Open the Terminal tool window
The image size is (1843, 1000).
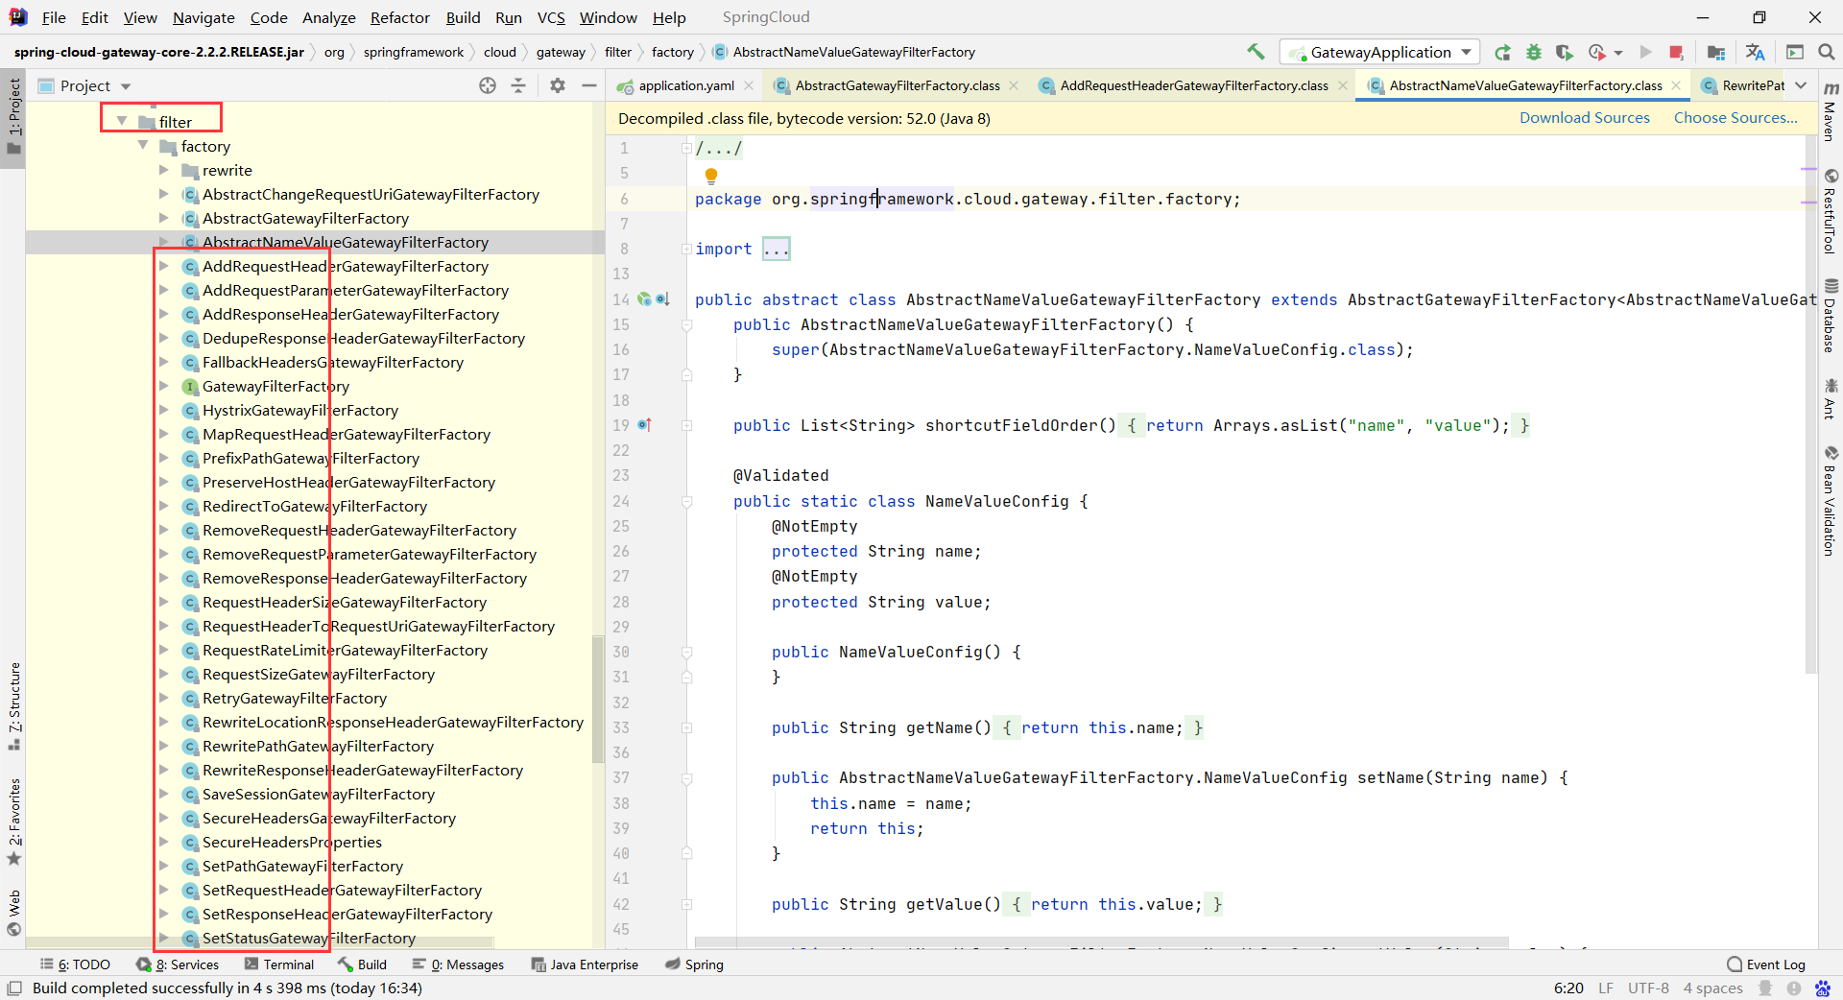point(279,964)
